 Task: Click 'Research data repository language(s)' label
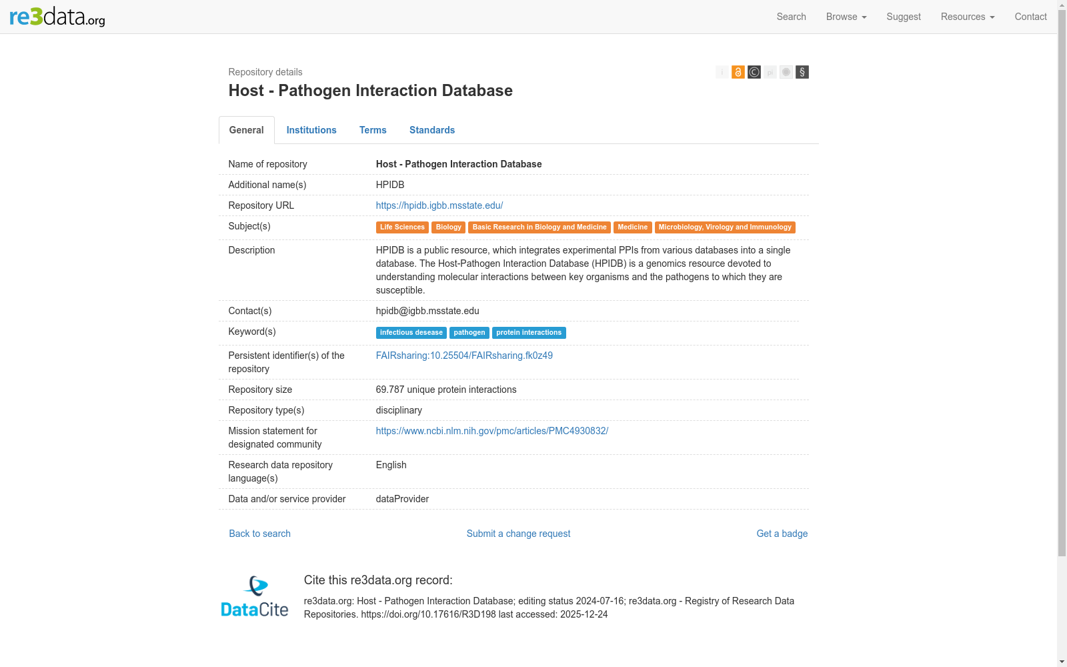coord(280,472)
